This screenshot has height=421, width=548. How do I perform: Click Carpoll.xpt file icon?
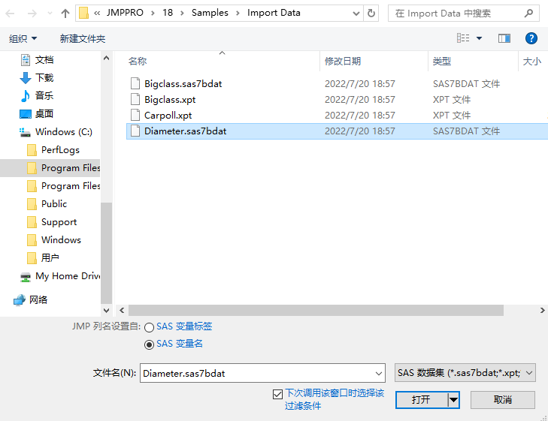[135, 116]
